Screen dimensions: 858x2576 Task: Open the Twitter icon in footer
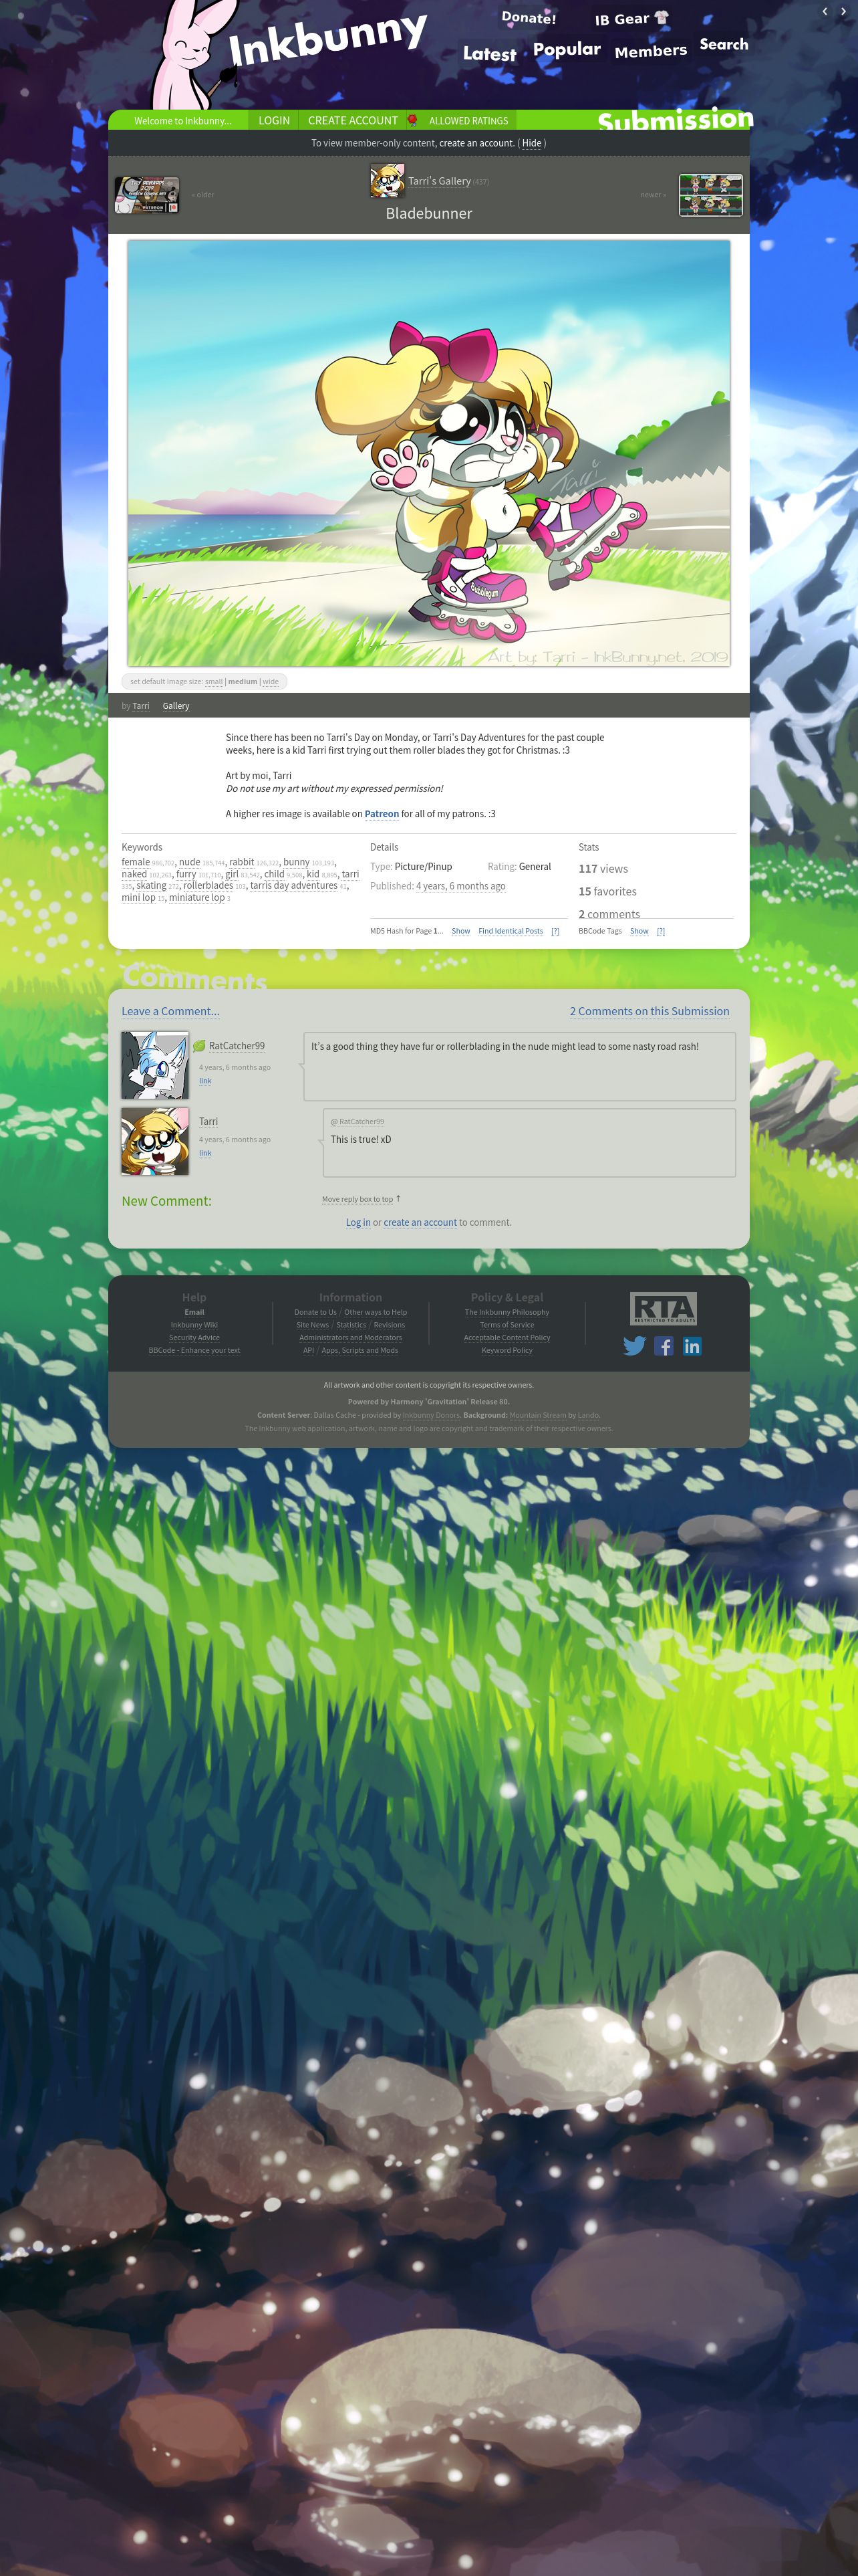coord(634,1346)
